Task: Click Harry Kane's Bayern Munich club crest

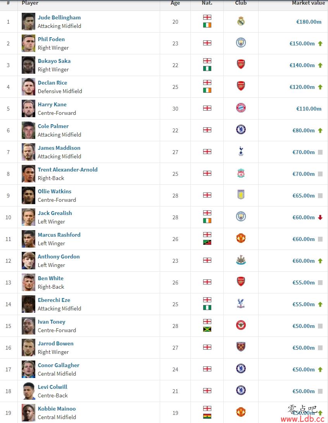Action: (x=241, y=108)
